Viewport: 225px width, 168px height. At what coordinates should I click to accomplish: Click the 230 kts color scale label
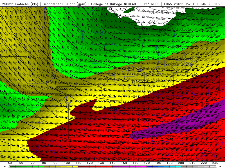tap(215, 163)
